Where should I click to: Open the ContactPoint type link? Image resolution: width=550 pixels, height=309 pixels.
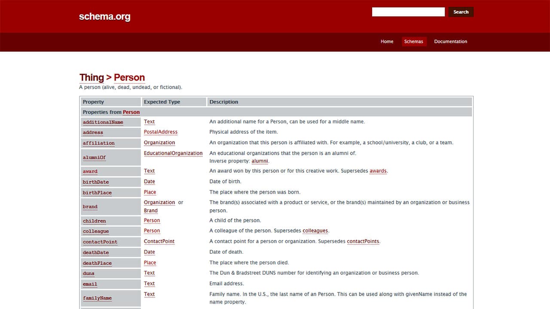click(x=159, y=241)
